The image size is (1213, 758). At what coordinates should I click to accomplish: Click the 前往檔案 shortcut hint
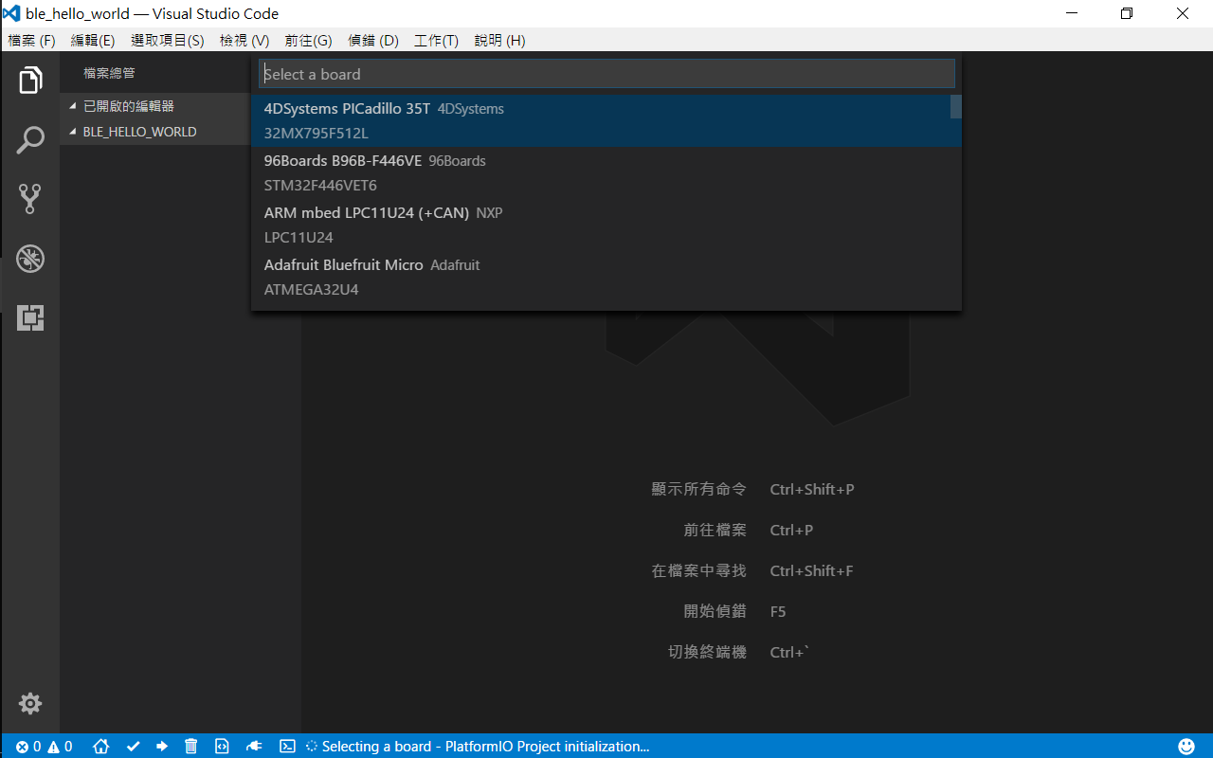click(715, 530)
